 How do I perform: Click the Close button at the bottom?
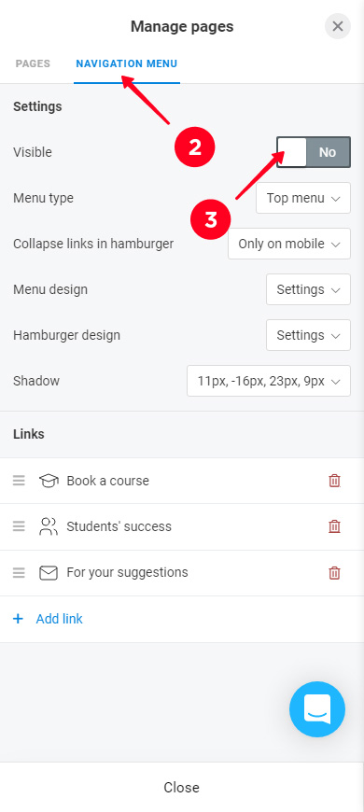point(181,787)
